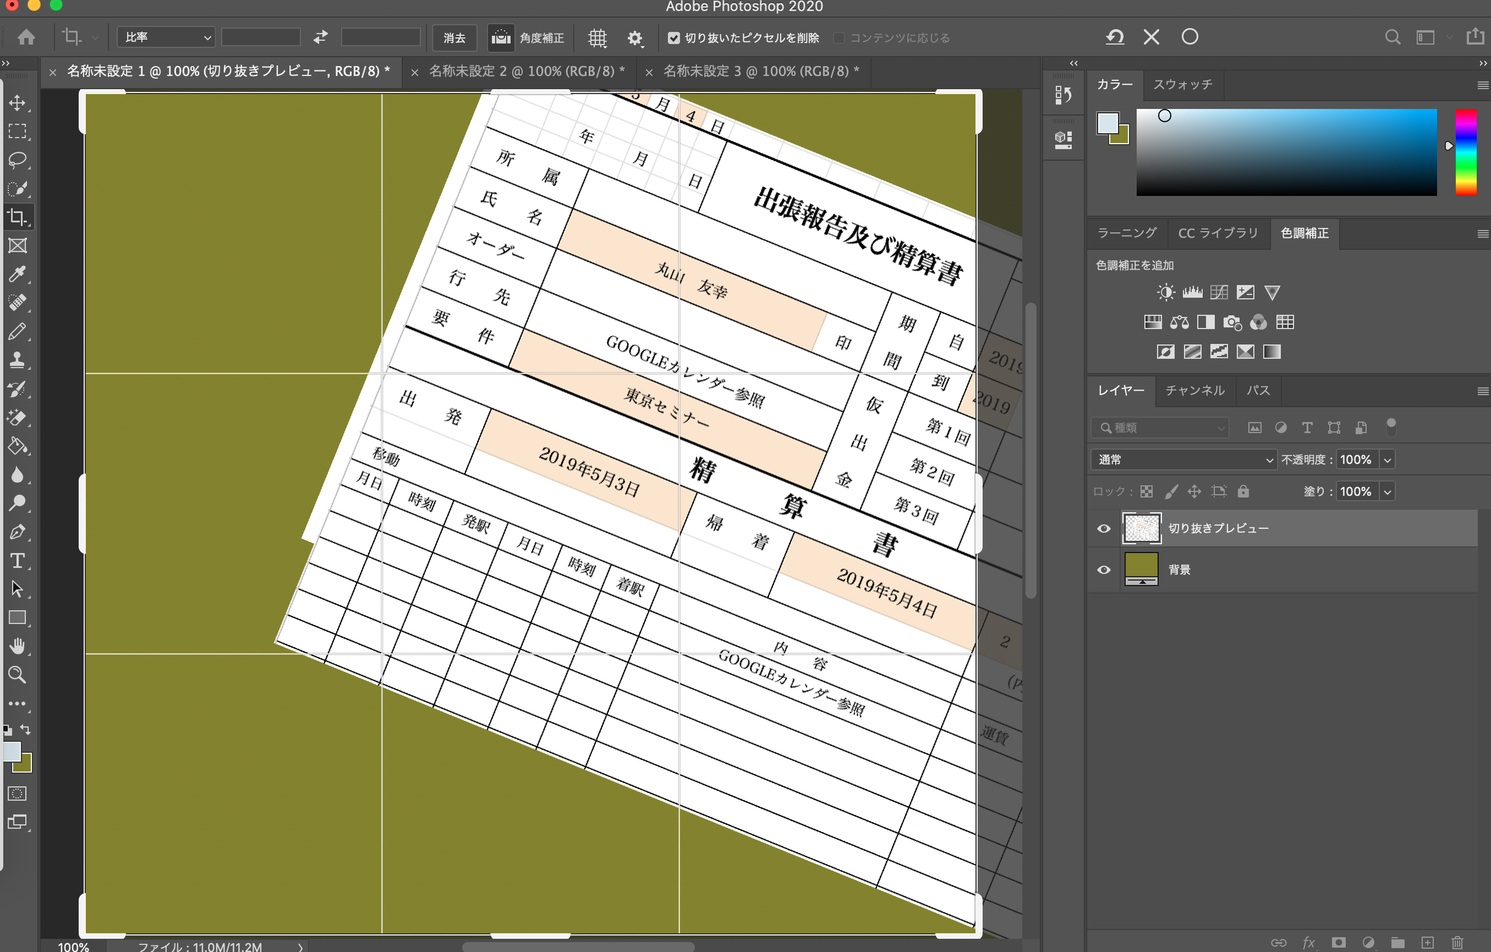Add a Color Balance adjustment

(1179, 322)
